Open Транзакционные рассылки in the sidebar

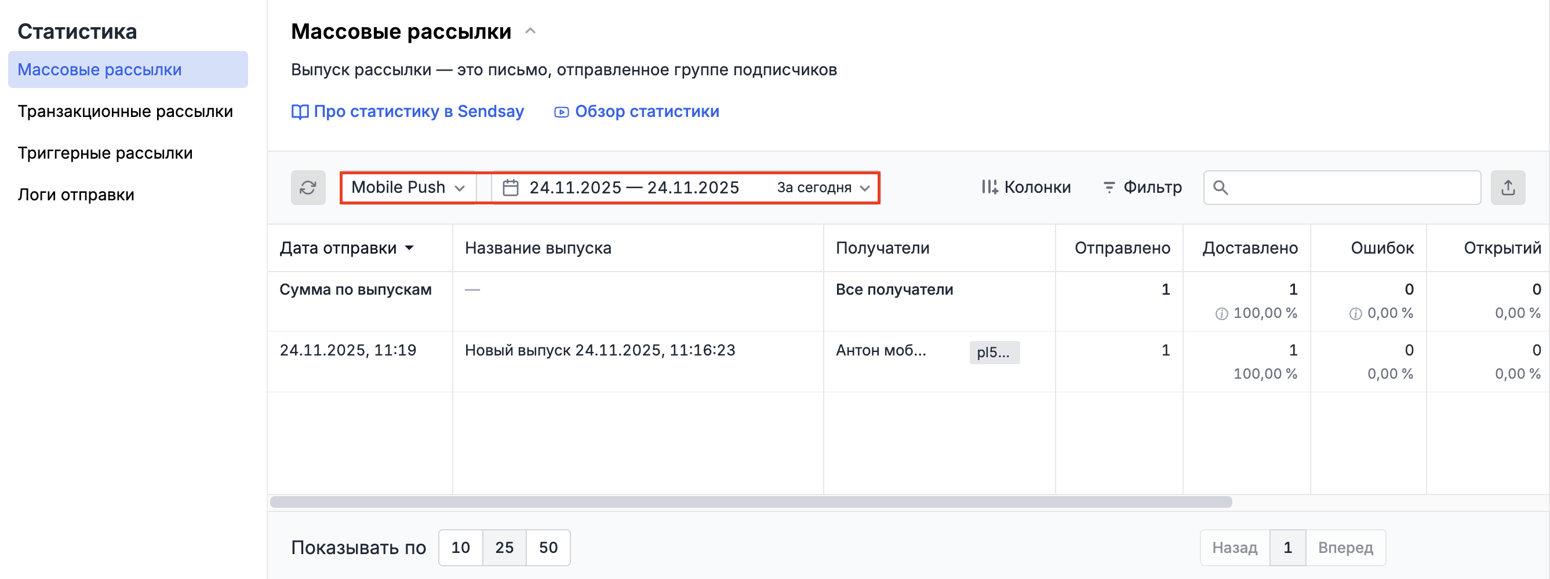tap(125, 111)
